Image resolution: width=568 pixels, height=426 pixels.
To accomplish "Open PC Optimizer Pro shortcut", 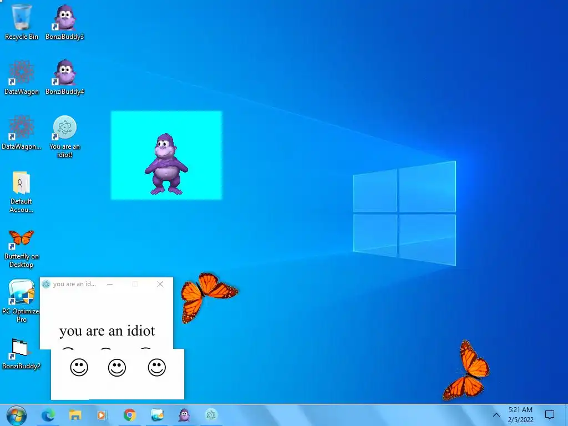I will (x=22, y=301).
